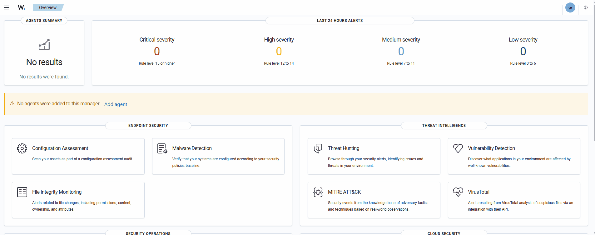Viewport: 595px width, 235px height.
Task: Open the hamburger navigation menu
Action: pos(7,7)
